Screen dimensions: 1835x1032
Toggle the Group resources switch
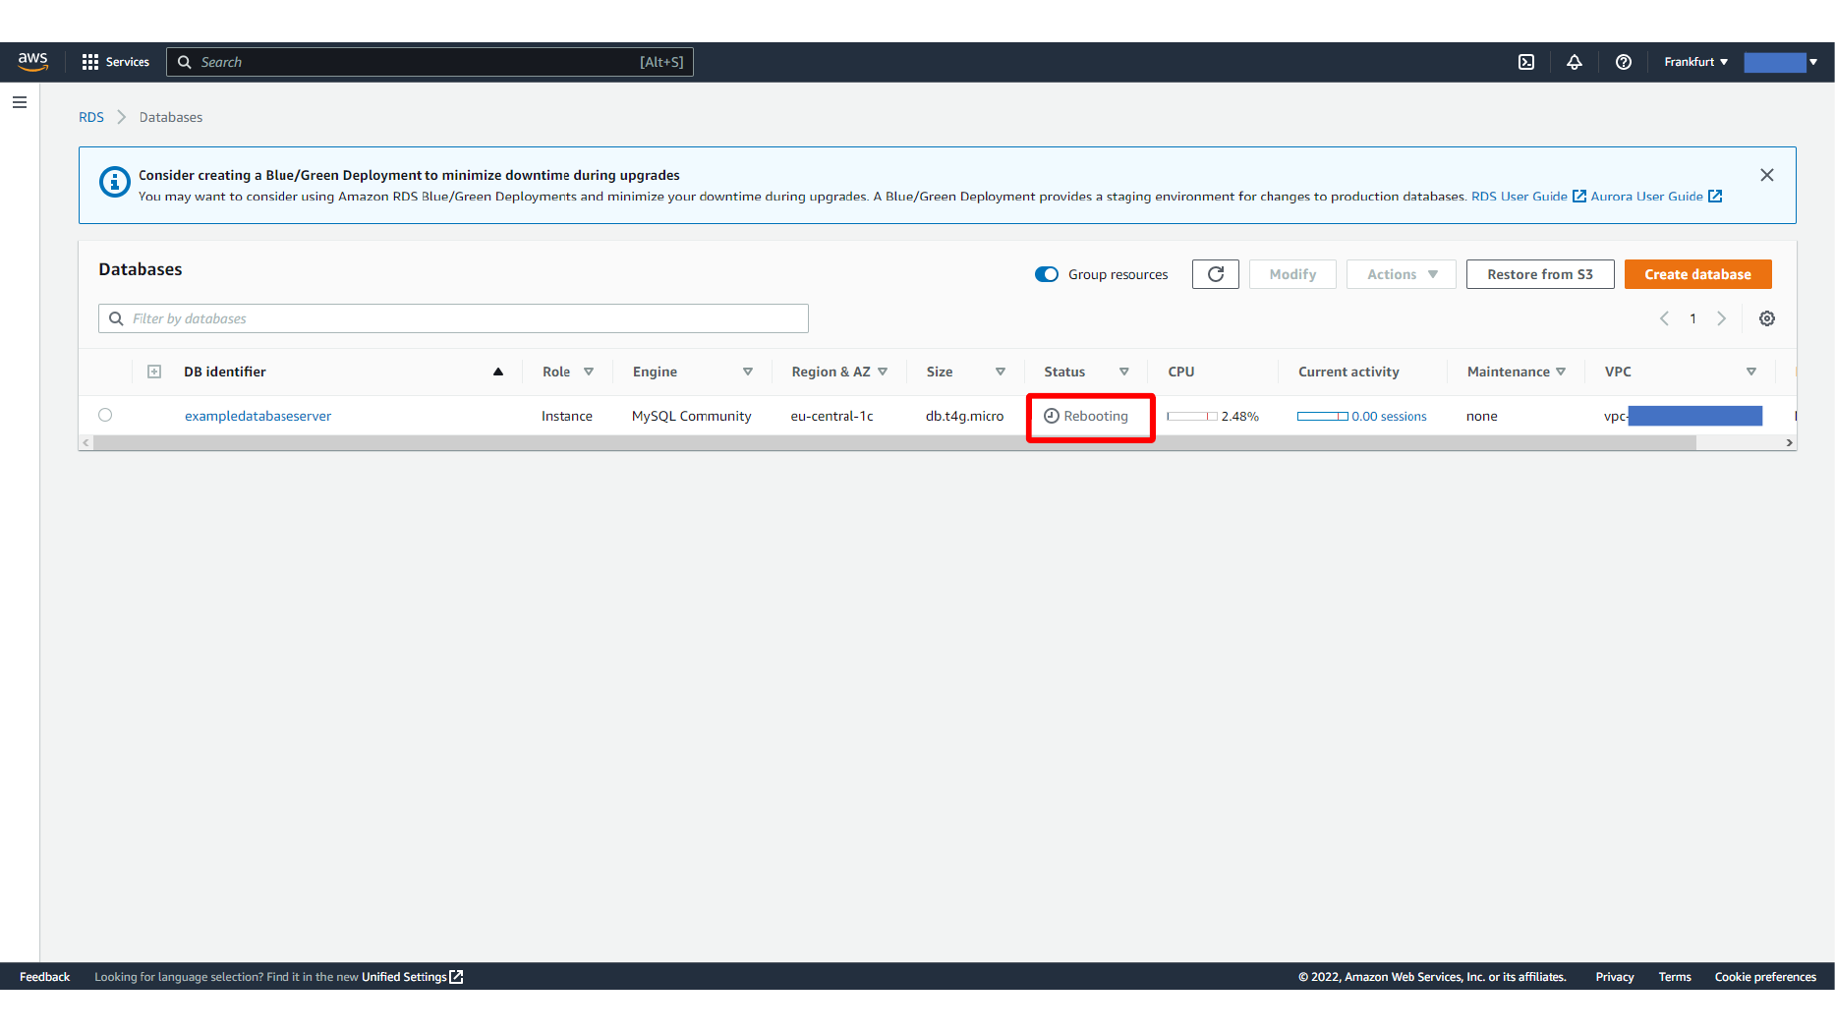pyautogui.click(x=1046, y=274)
